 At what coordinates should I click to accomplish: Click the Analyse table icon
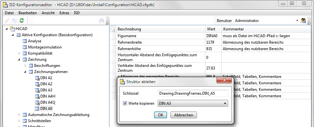click(x=25, y=41)
